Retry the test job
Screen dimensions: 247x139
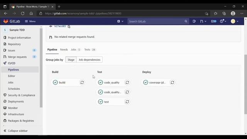(x=127, y=102)
